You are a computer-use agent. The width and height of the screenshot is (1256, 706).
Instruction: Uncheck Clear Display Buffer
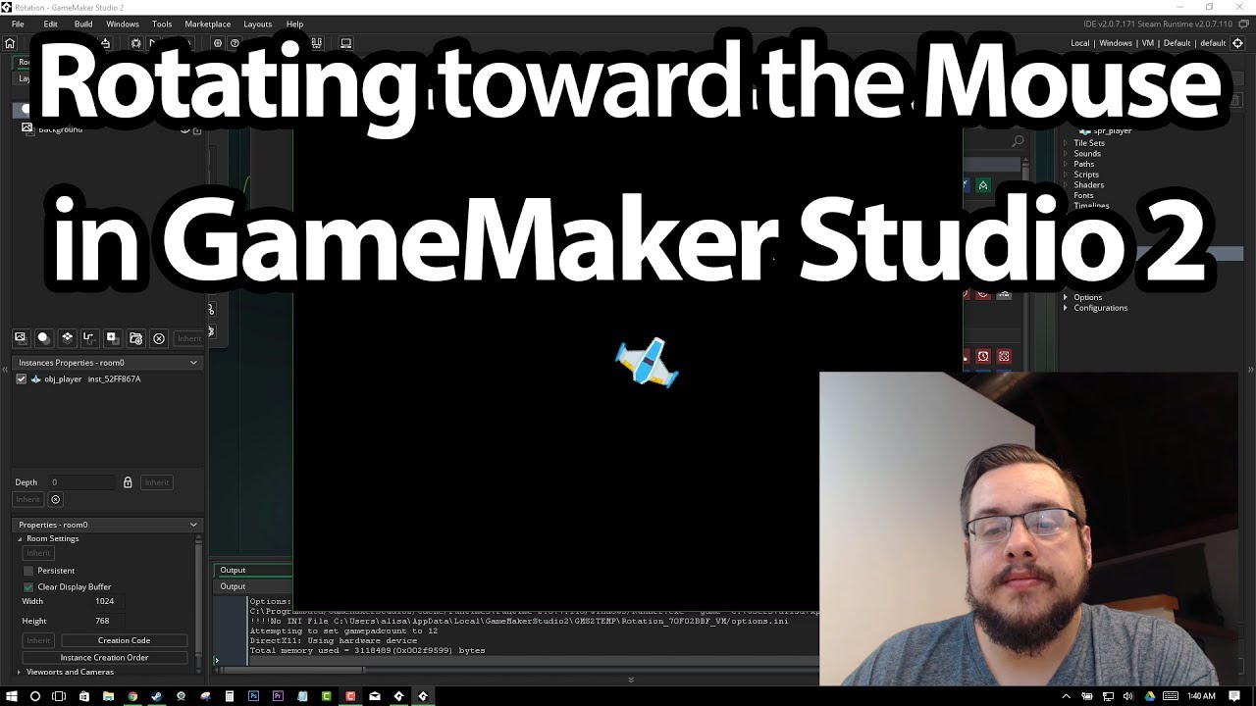click(28, 587)
